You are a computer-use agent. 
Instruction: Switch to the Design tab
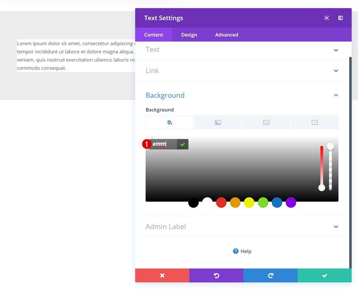click(x=189, y=35)
